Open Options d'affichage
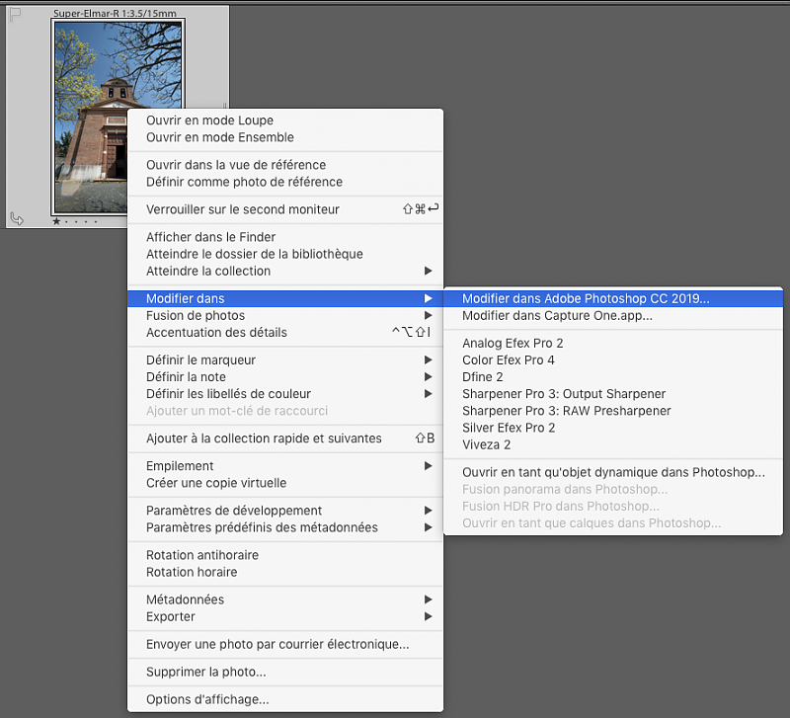Viewport: 790px width, 718px height. (207, 699)
